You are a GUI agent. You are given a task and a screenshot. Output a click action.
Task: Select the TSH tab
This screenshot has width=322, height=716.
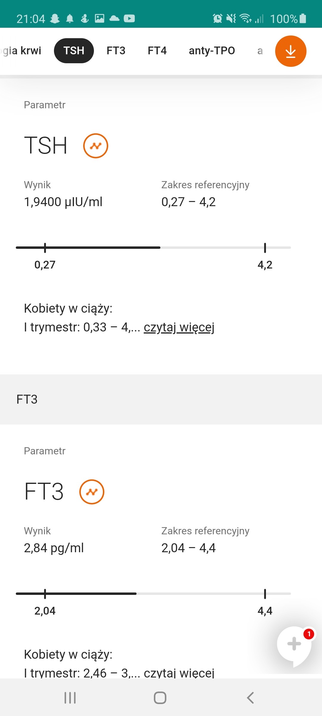(x=74, y=51)
